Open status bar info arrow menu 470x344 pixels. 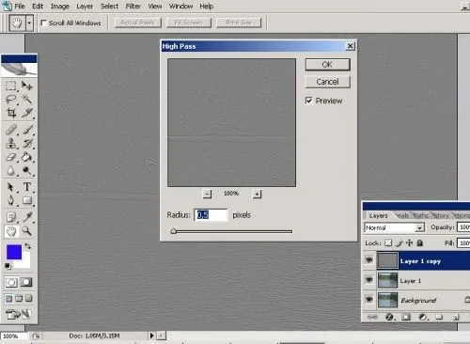pyautogui.click(x=151, y=336)
